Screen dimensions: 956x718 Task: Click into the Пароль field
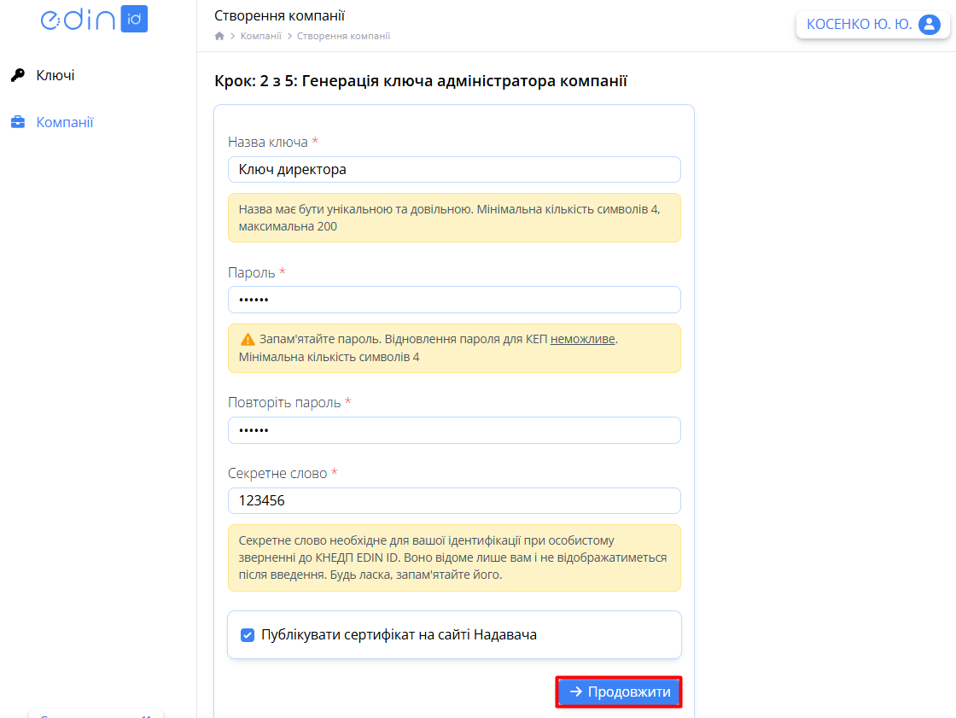pos(454,300)
